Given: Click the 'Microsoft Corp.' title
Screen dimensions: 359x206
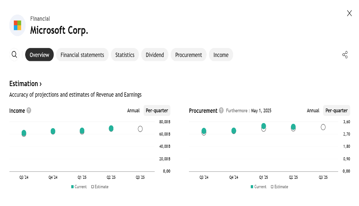Looking at the screenshot, I should [59, 30].
